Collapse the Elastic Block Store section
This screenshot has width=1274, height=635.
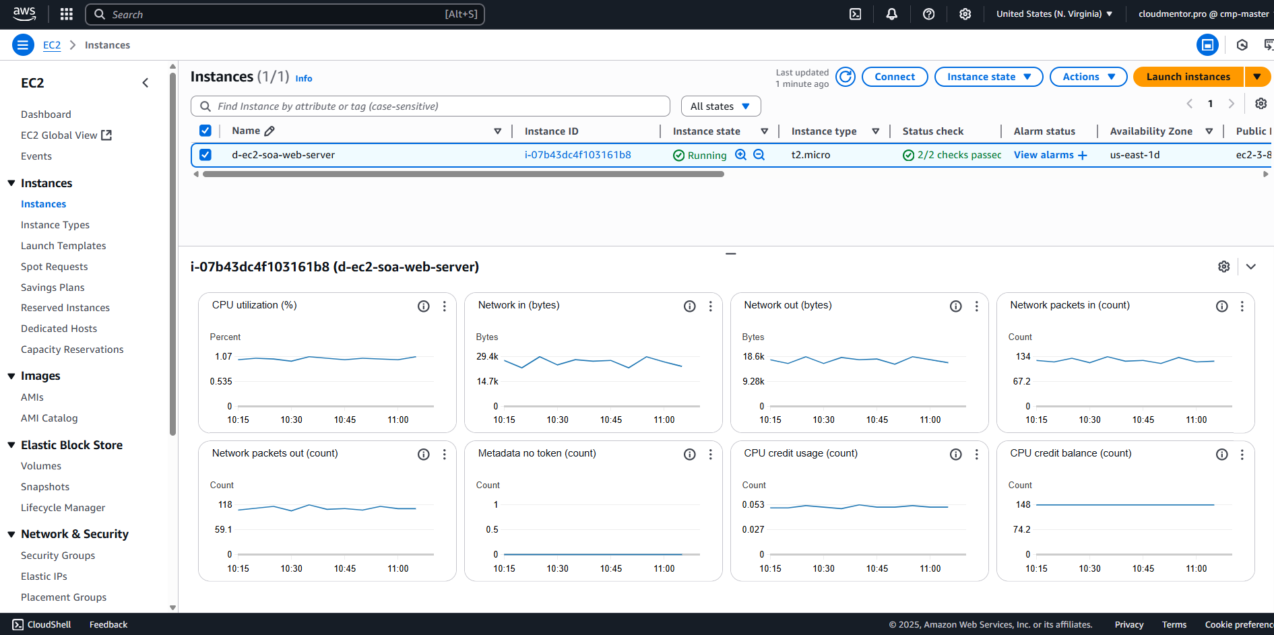[11, 445]
